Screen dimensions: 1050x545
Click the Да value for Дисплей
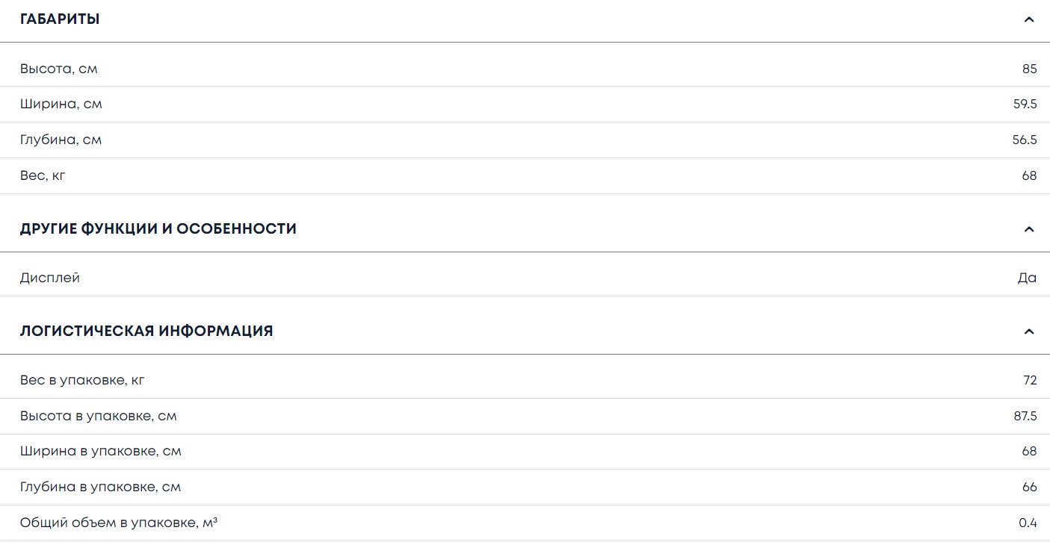(1027, 278)
